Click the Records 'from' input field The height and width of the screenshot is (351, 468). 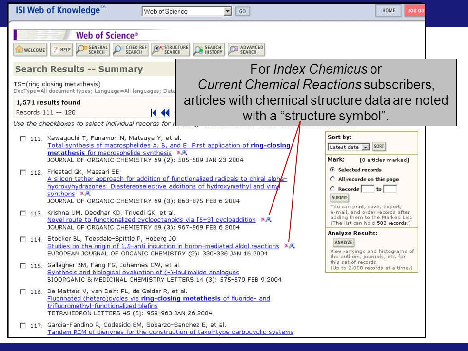click(368, 189)
